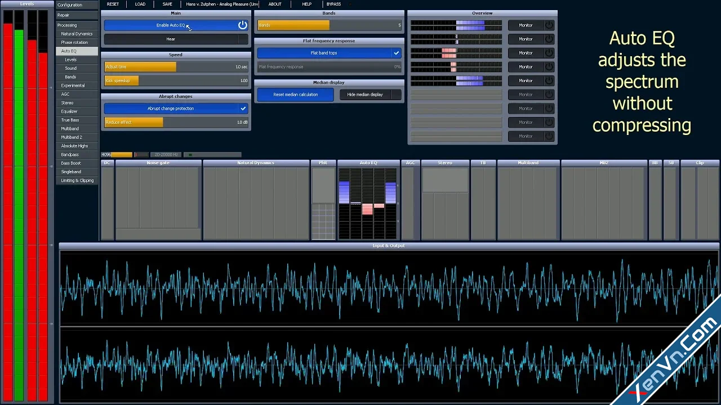Toggle the Flat band tops checkbox

point(397,53)
